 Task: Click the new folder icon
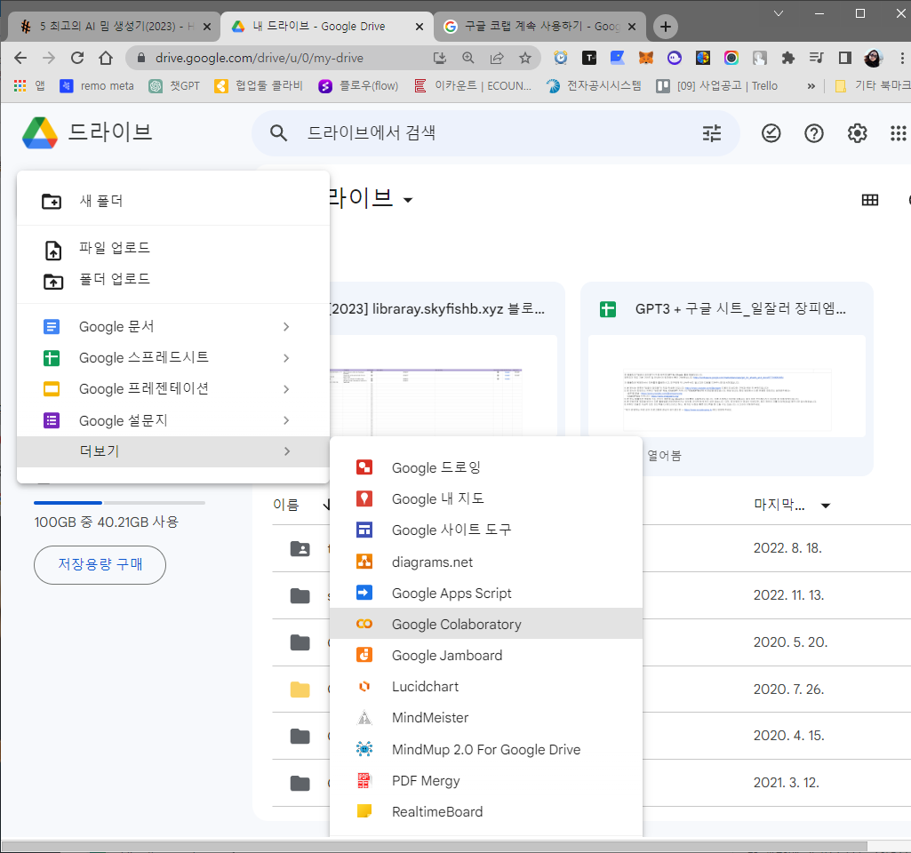tap(52, 202)
